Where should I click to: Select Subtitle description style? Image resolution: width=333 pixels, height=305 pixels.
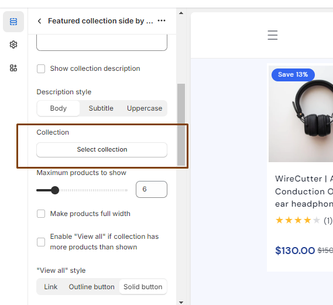tap(101, 108)
